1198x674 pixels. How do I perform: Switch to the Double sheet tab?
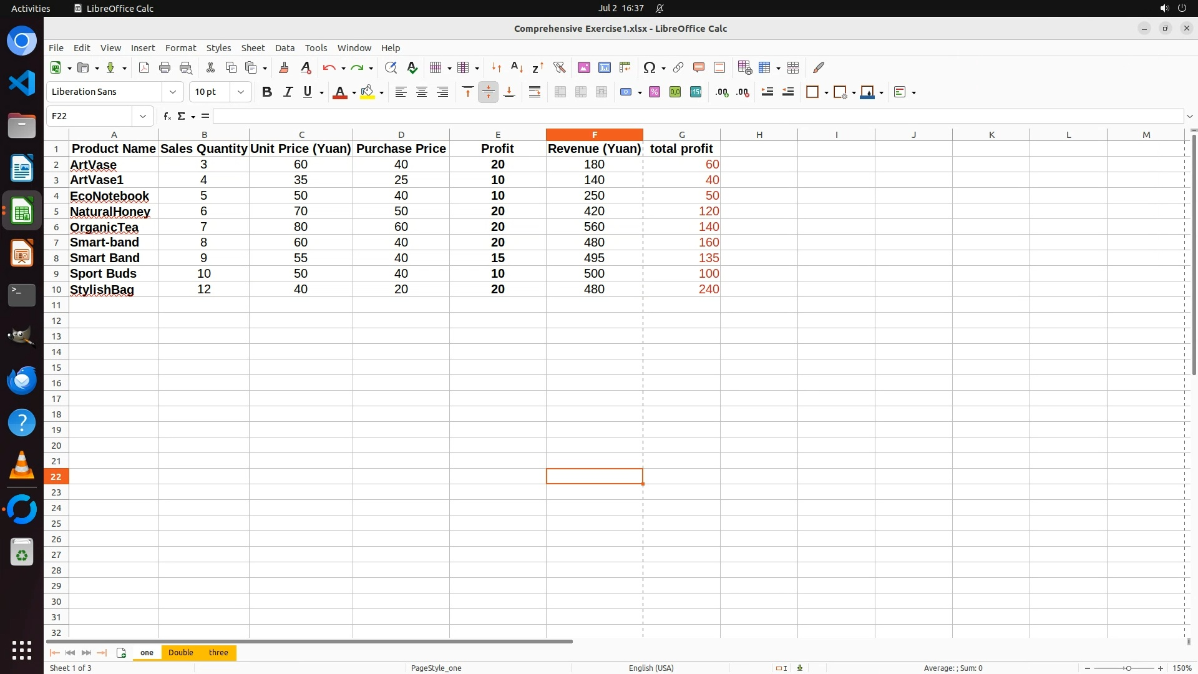point(181,652)
